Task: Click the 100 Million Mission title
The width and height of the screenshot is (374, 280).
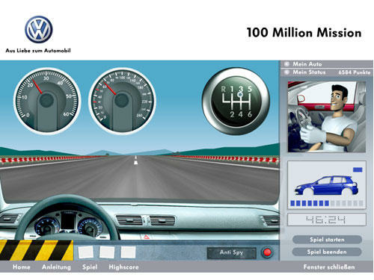Action: click(304, 33)
